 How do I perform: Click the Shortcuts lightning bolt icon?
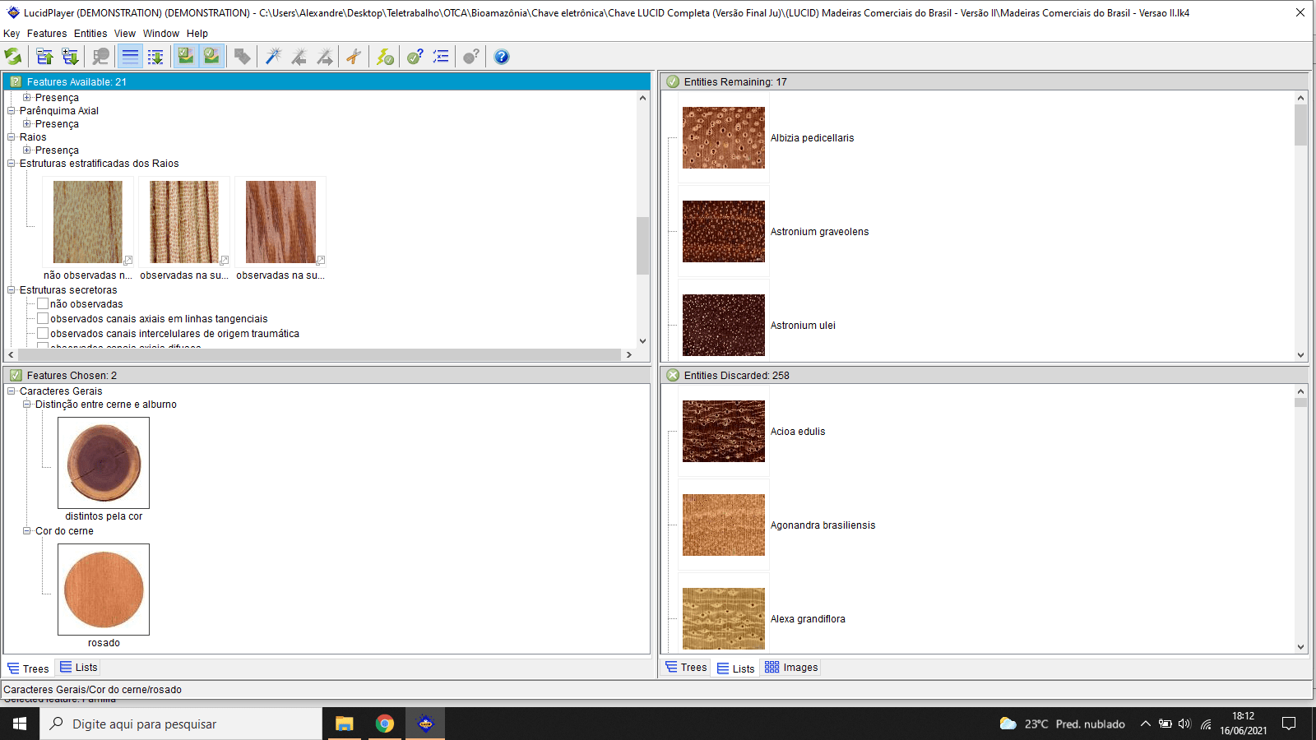click(x=385, y=57)
